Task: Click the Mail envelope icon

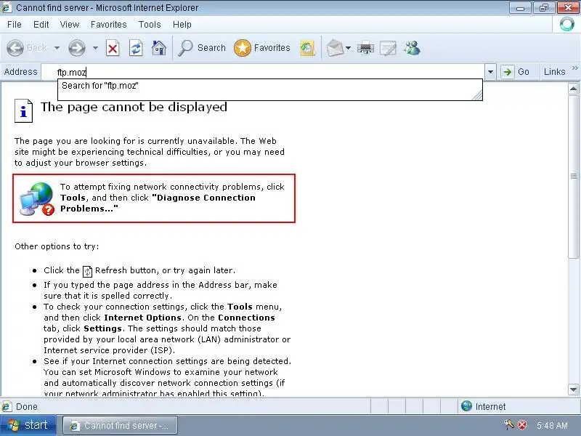Action: click(335, 48)
